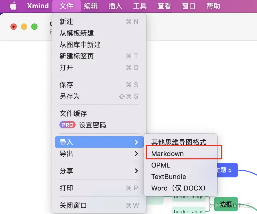Select 关闭窗口 menu entry

[99, 205]
